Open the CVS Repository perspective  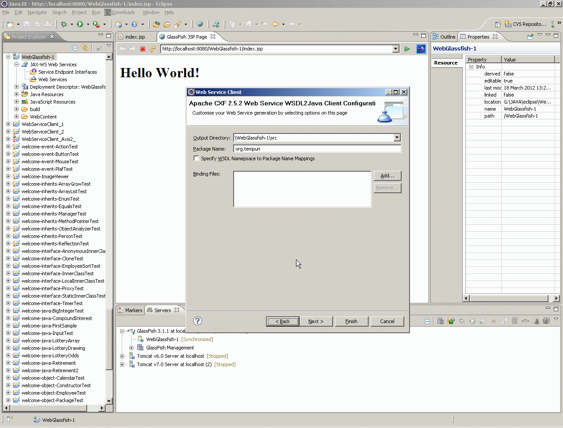(525, 24)
